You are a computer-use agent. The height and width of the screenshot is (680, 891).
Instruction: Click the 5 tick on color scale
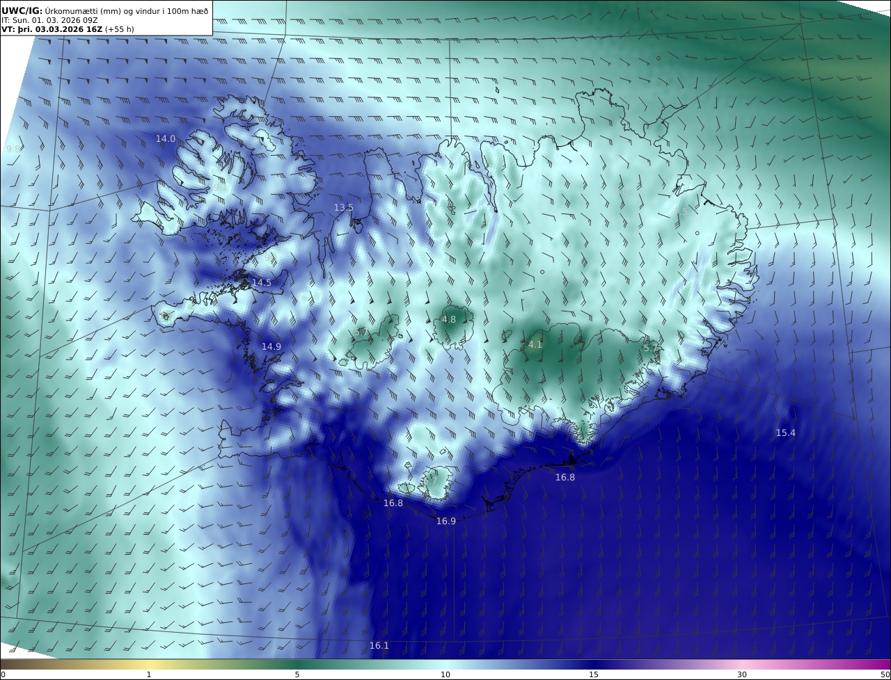(297, 674)
